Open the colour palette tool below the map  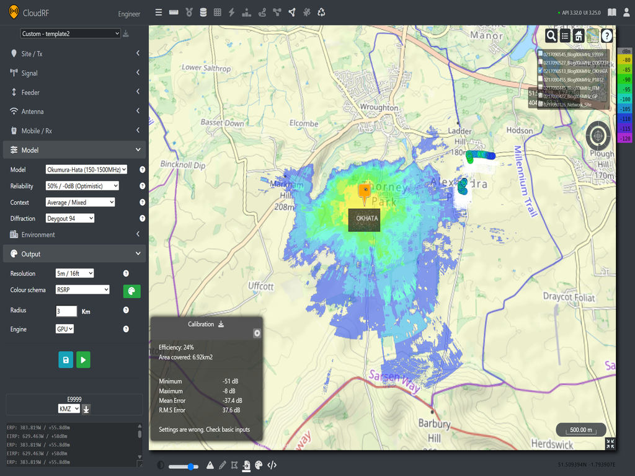tap(258, 465)
